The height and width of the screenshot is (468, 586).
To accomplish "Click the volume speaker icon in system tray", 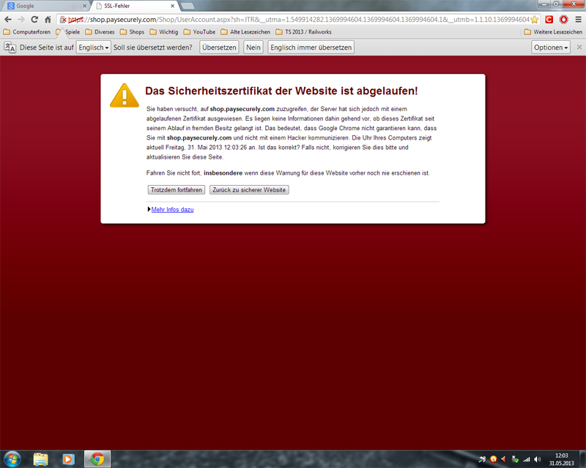I will [x=538, y=459].
